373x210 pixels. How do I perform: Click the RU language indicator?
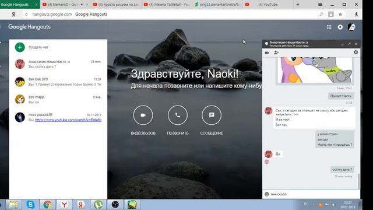306,204
